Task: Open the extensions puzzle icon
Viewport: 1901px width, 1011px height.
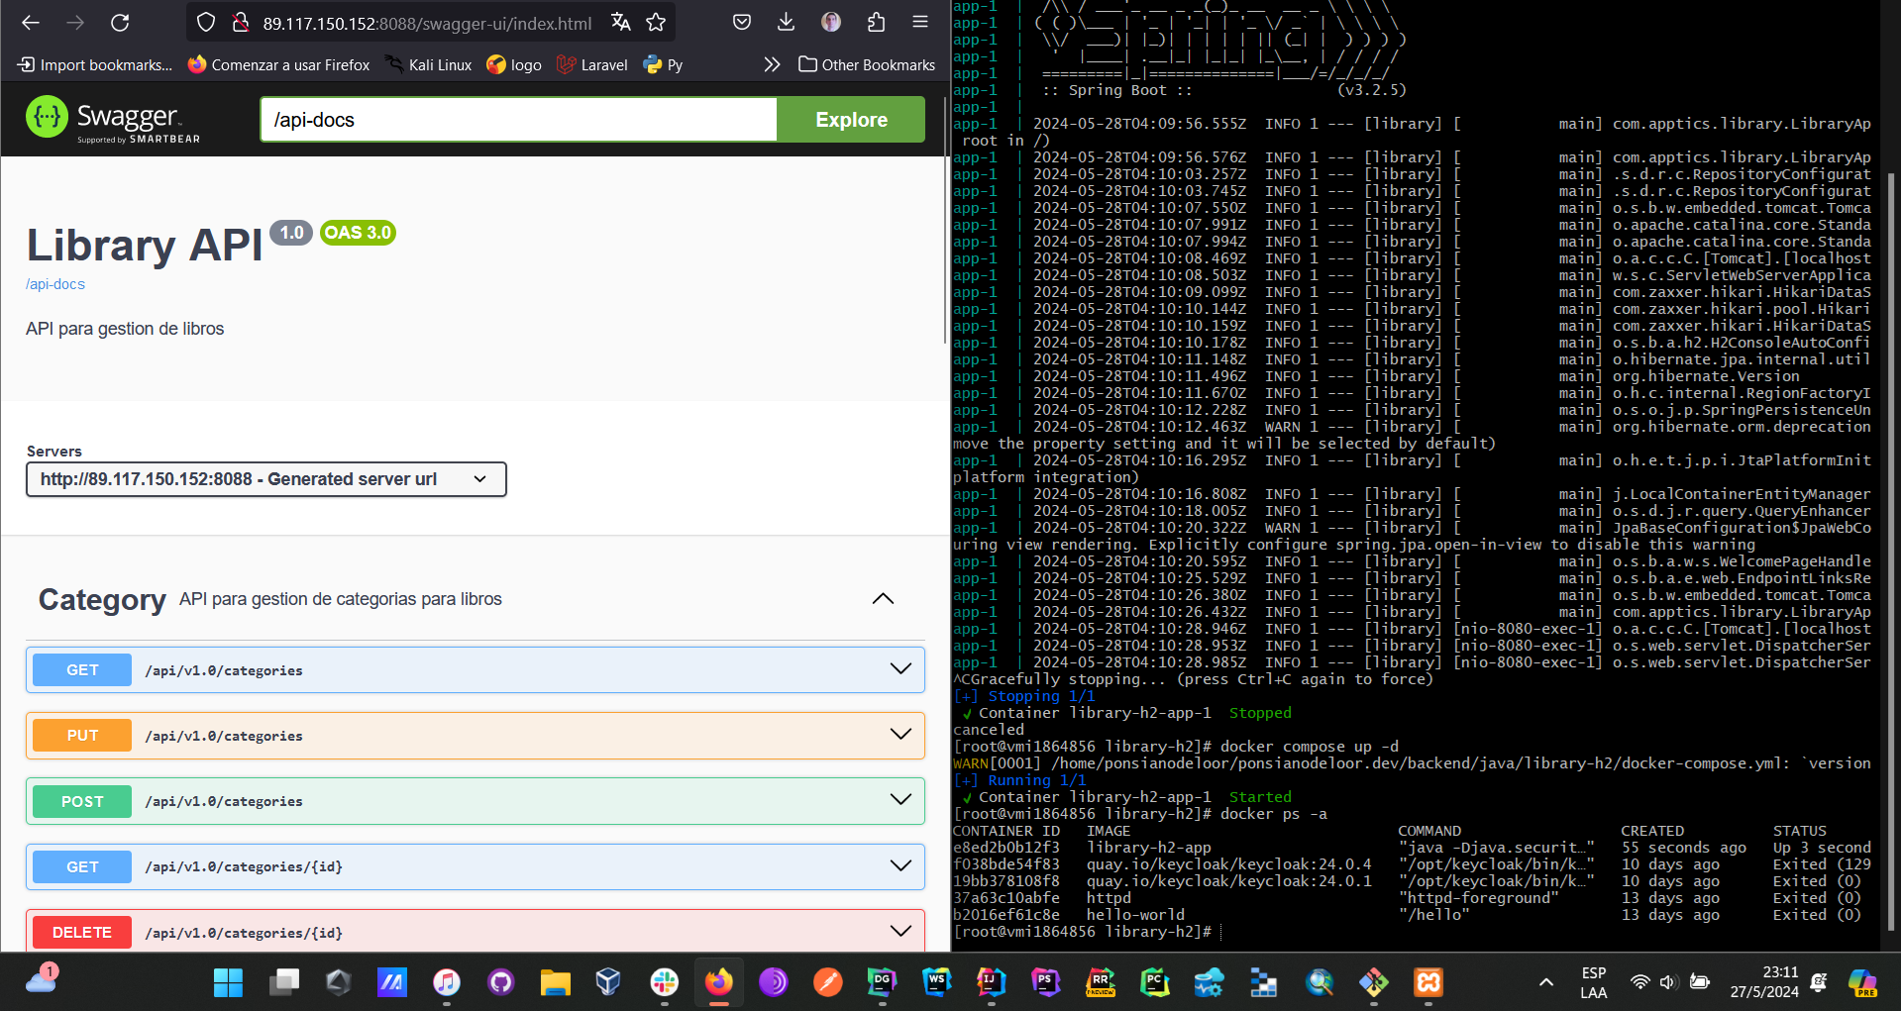Action: click(876, 23)
